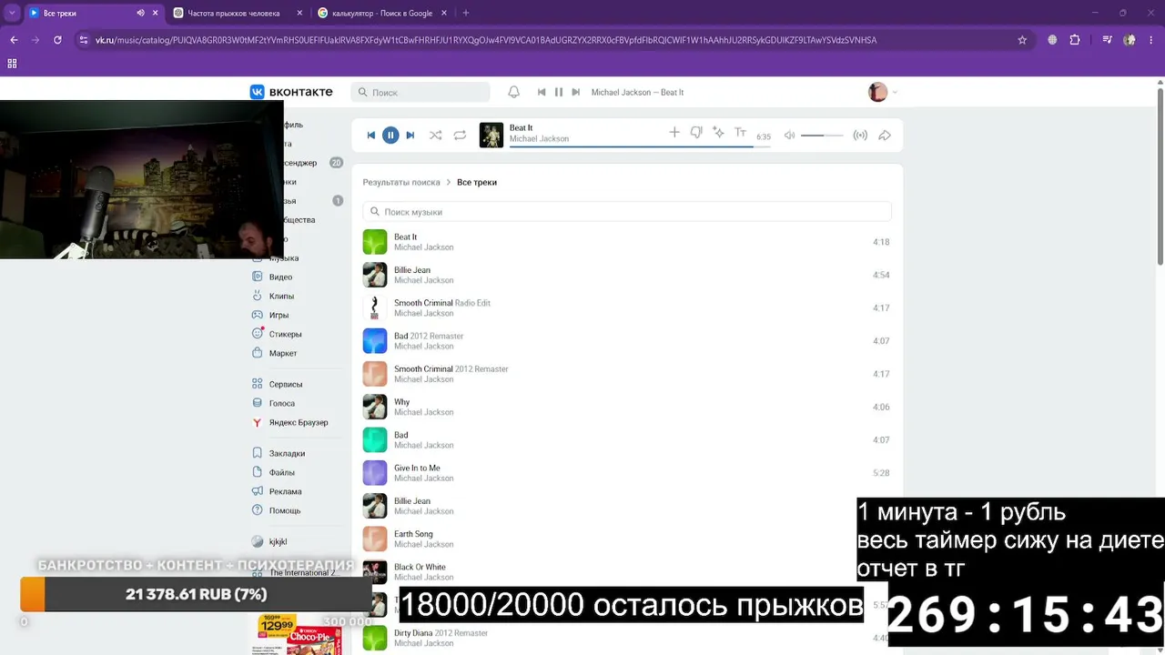Play Earth Song
The image size is (1165, 655).
[627, 539]
